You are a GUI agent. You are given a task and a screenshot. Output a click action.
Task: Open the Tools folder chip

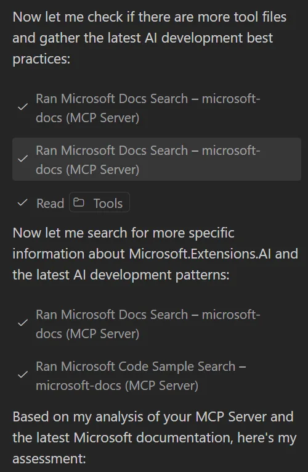99,202
